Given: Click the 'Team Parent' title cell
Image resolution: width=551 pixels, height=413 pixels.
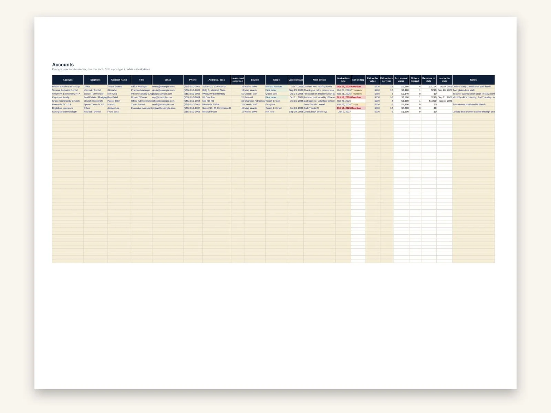Looking at the screenshot, I should 142,104.
